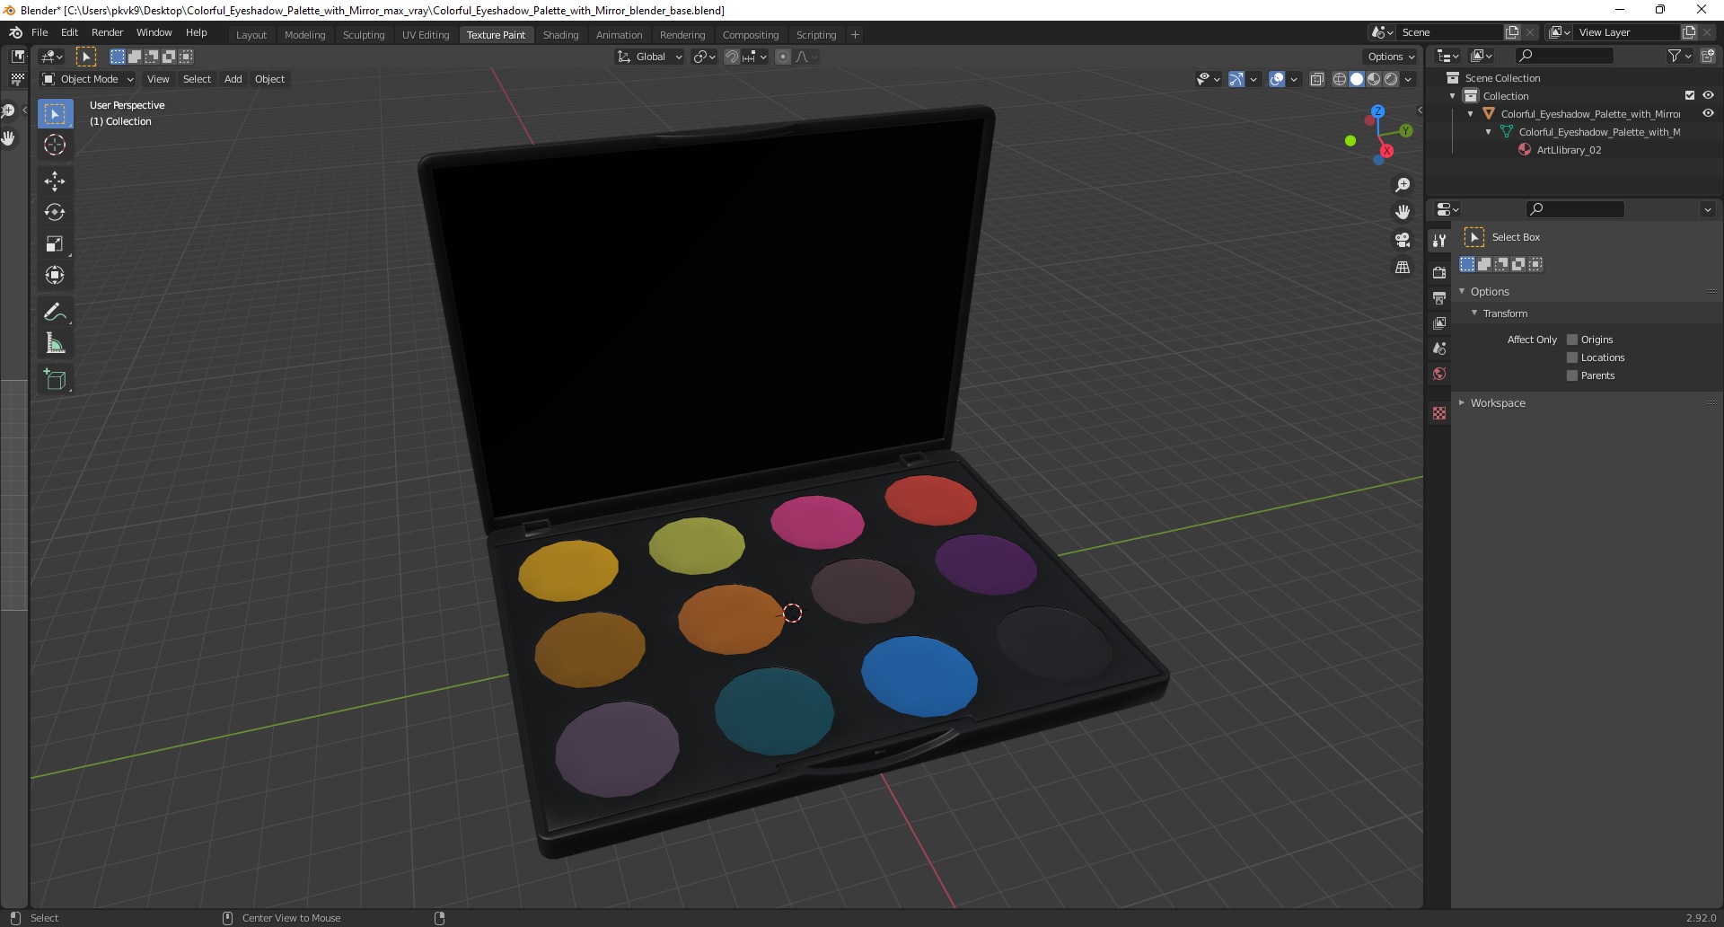Viewport: 1724px width, 927px height.
Task: Enable the Locations checkbox
Action: point(1572,358)
